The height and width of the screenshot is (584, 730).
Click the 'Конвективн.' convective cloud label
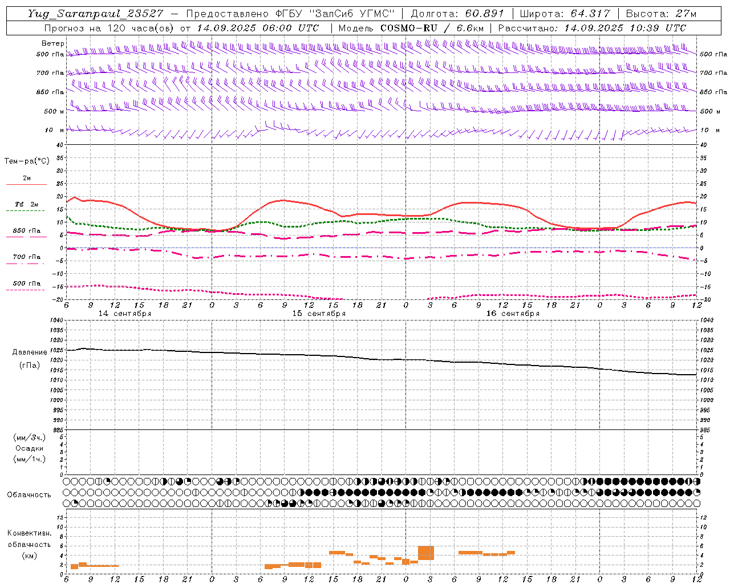coord(30,533)
